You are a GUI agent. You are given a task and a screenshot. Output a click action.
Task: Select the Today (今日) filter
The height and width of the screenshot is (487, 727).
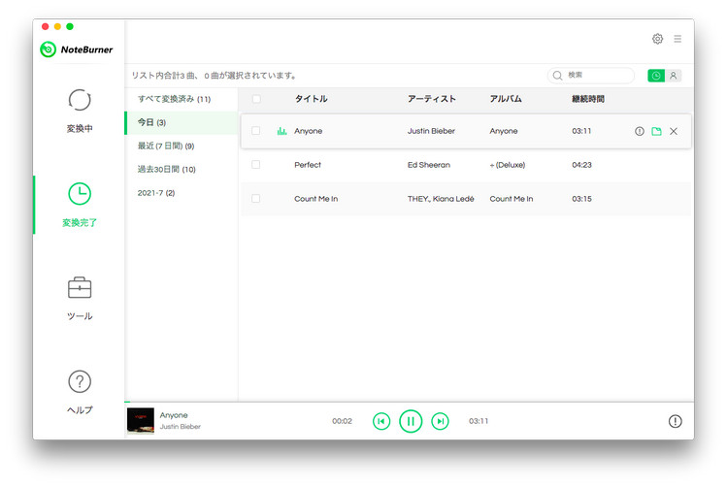(182, 123)
